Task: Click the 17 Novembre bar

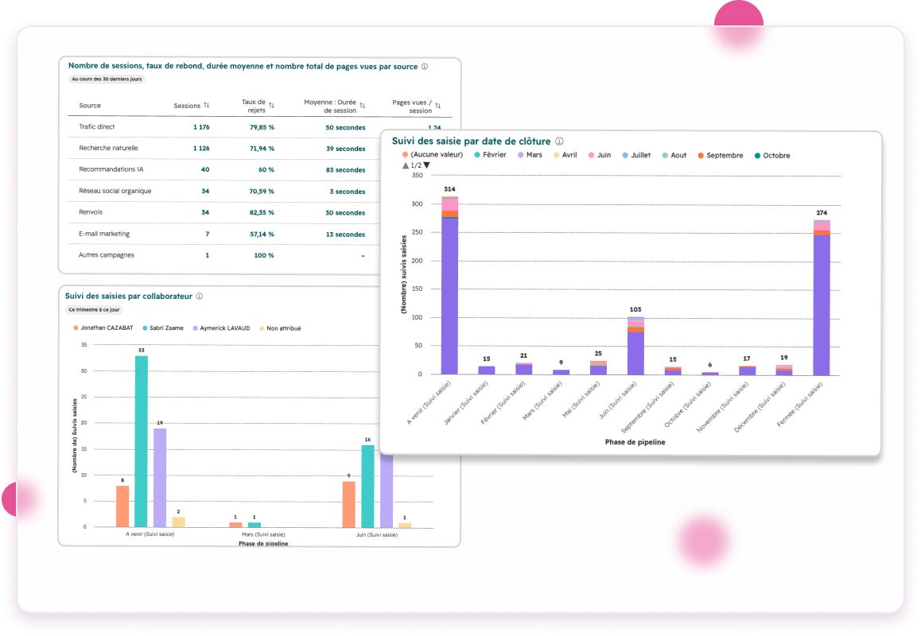Action: [x=747, y=370]
